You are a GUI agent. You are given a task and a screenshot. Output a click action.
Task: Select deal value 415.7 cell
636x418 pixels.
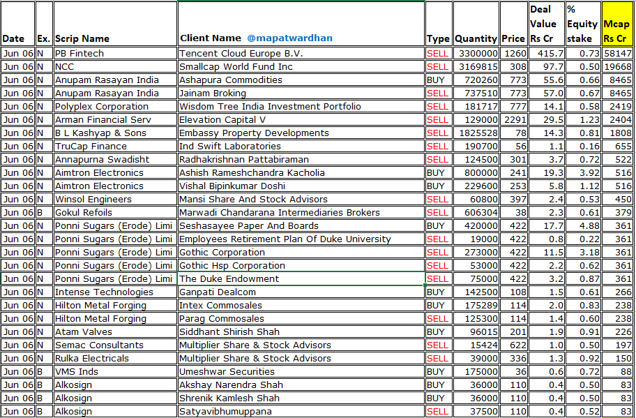pyautogui.click(x=547, y=54)
